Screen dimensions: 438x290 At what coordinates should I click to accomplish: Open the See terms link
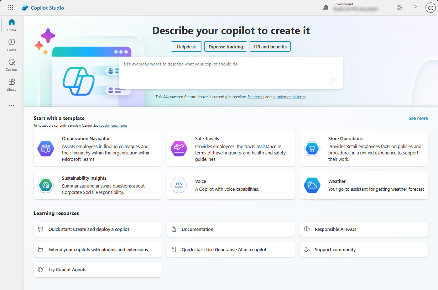[256, 97]
